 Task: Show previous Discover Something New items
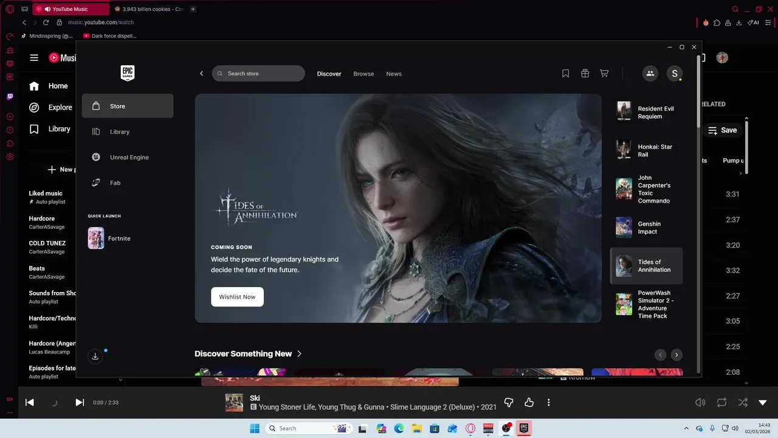click(660, 355)
